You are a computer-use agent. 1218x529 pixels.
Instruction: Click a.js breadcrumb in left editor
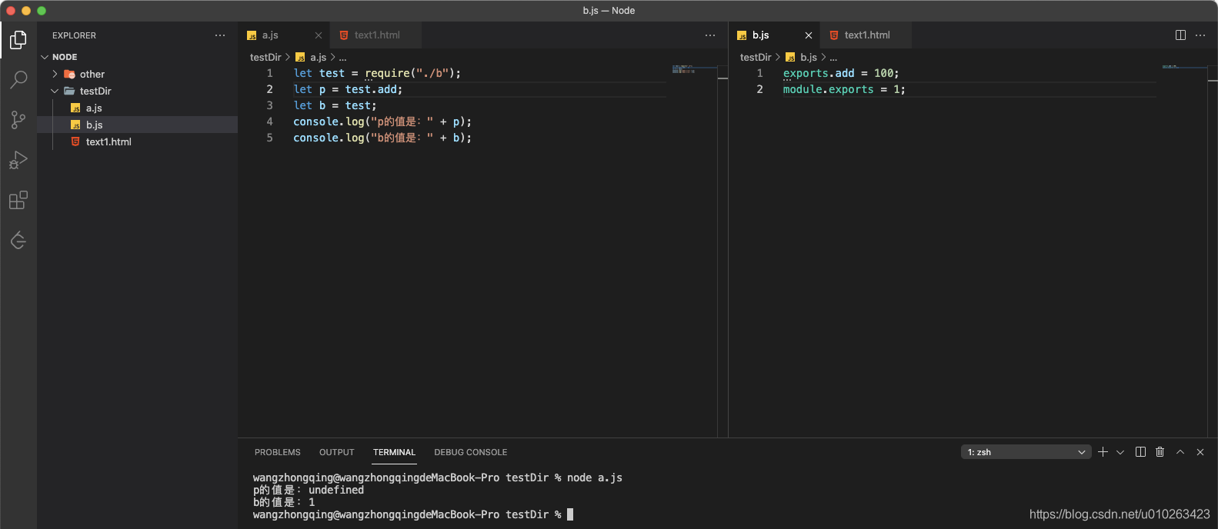tap(311, 57)
